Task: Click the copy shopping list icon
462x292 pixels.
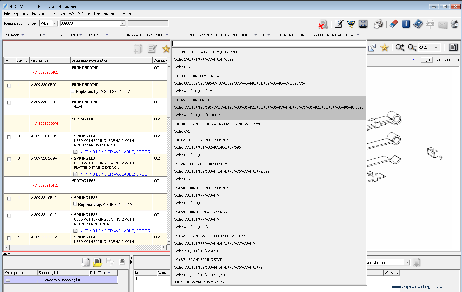Action: click(x=110, y=262)
